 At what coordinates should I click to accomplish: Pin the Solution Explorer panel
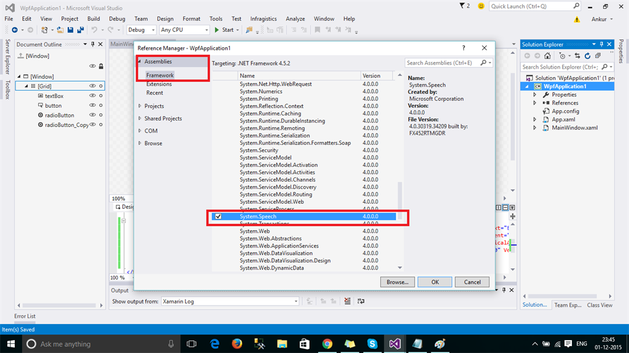pos(601,44)
